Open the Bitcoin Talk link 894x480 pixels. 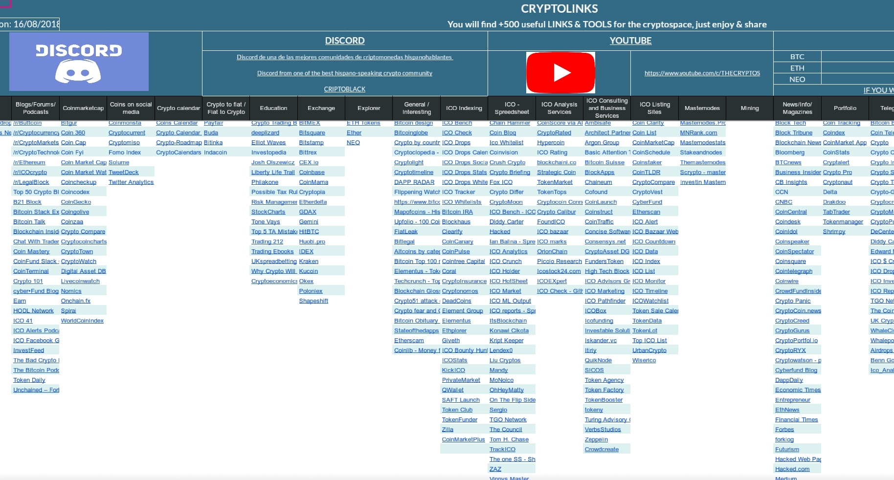[29, 222]
